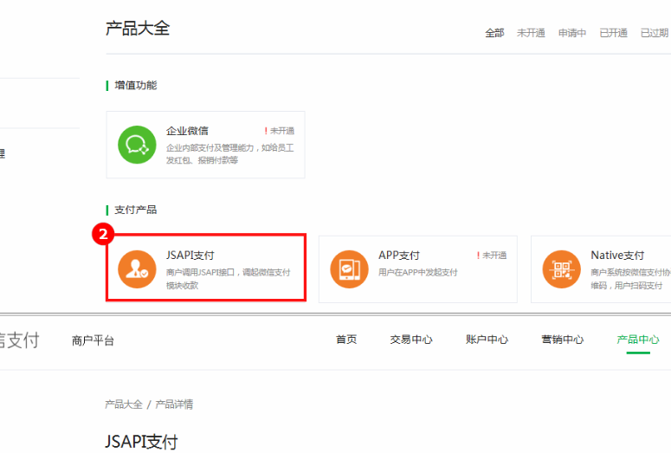This screenshot has width=671, height=453.
Task: Click the 产品大全 page heading
Action: (x=138, y=29)
